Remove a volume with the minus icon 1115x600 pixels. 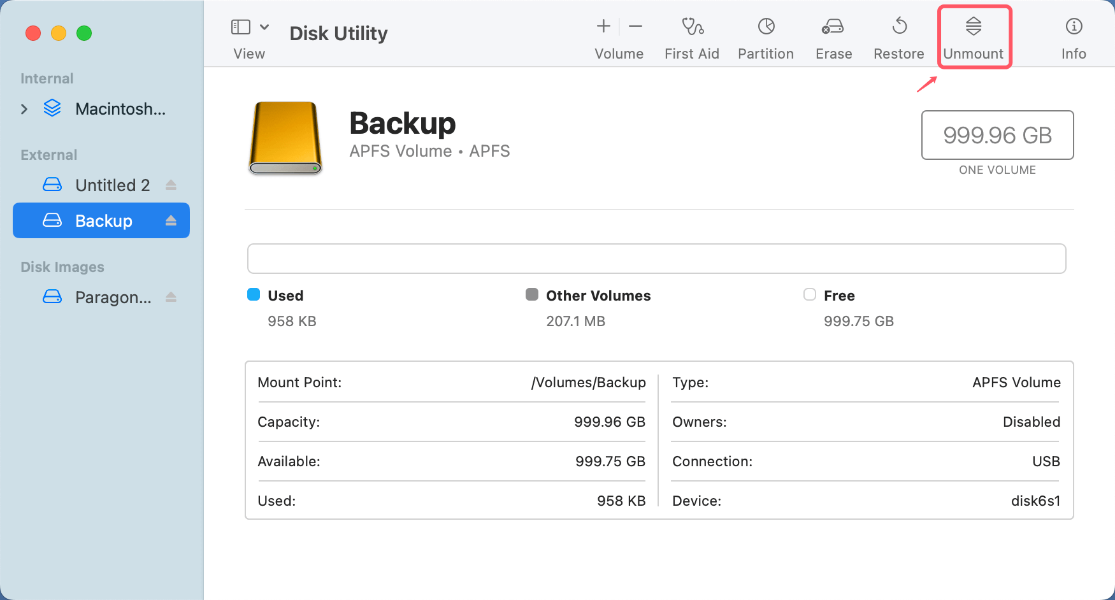635,27
